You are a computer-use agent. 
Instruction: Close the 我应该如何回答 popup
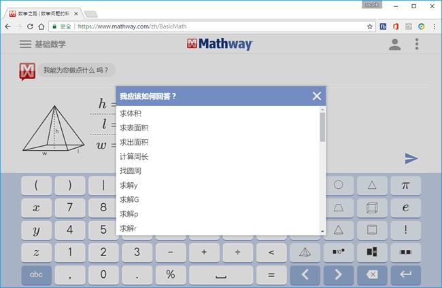click(x=317, y=96)
